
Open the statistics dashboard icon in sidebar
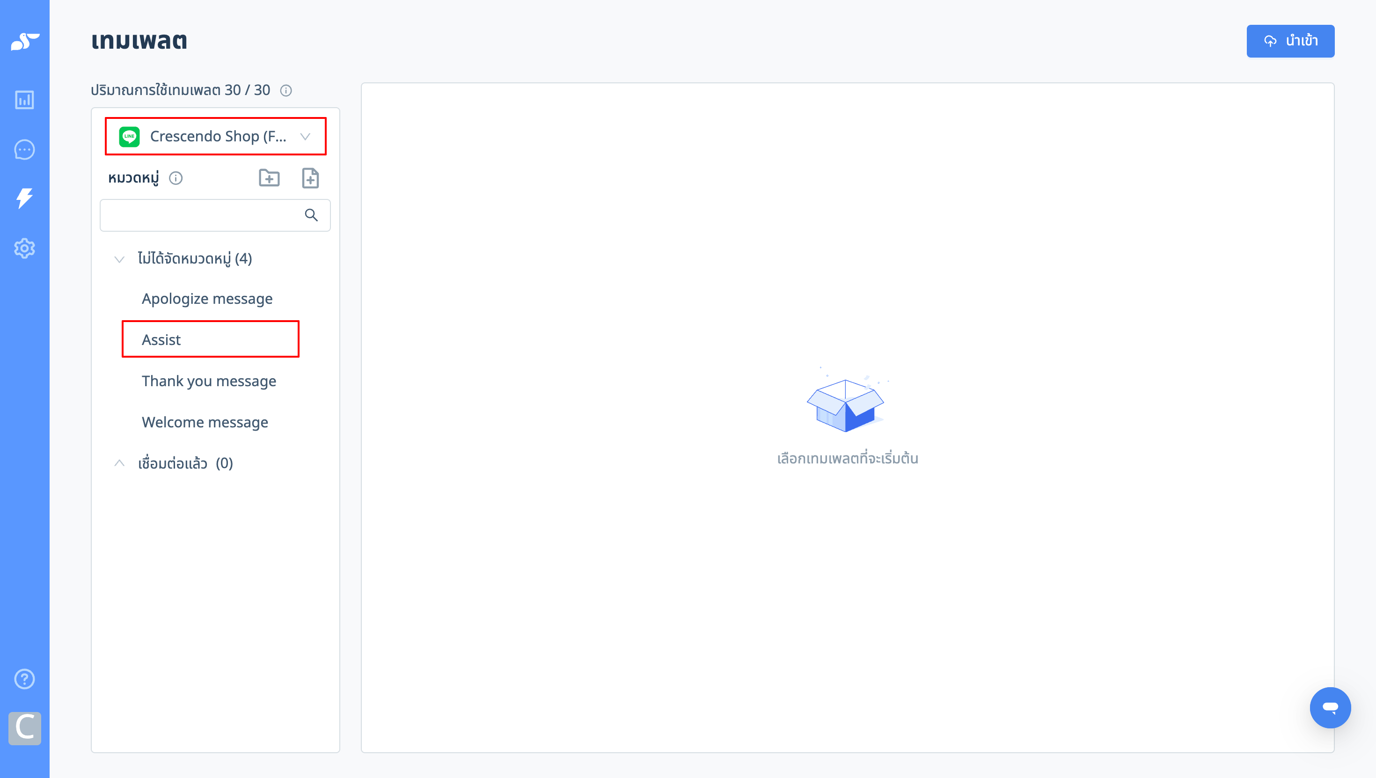coord(24,100)
